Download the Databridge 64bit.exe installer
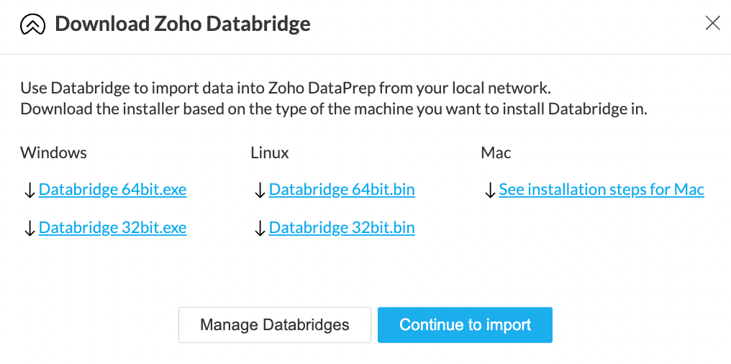Image resolution: width=731 pixels, height=364 pixels. click(112, 190)
